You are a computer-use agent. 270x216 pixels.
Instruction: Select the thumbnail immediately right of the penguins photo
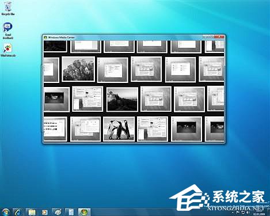(x=153, y=129)
